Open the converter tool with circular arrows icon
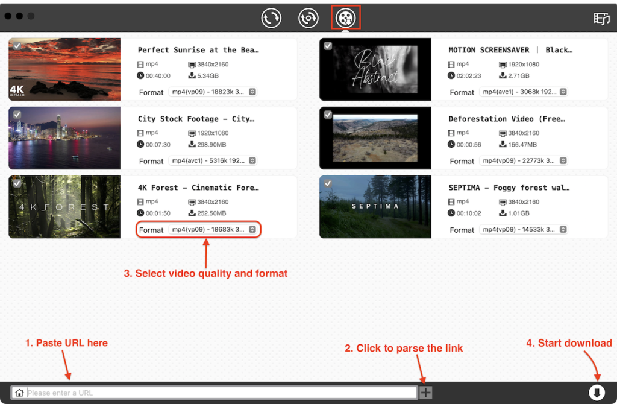The width and height of the screenshot is (617, 404). [271, 17]
